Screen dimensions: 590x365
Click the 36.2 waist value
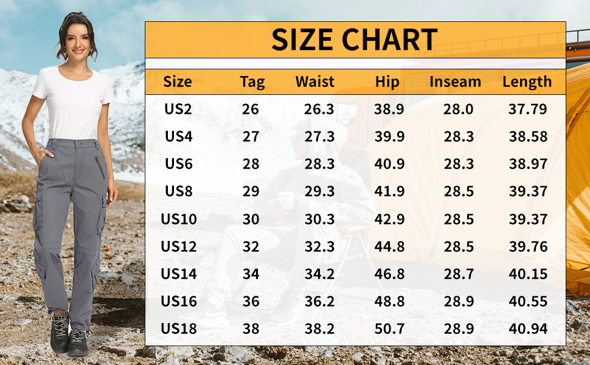tap(320, 301)
